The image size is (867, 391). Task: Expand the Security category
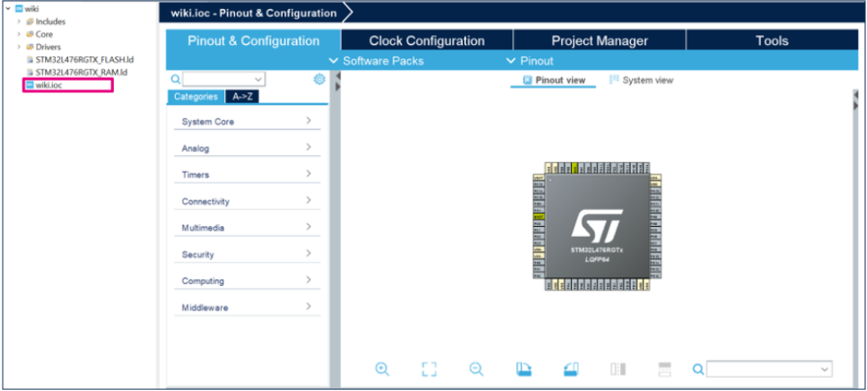coord(247,254)
